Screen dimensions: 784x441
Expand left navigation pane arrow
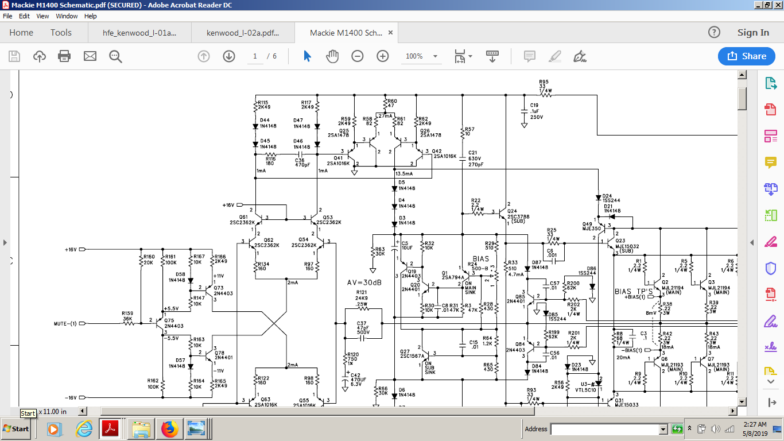click(x=5, y=242)
